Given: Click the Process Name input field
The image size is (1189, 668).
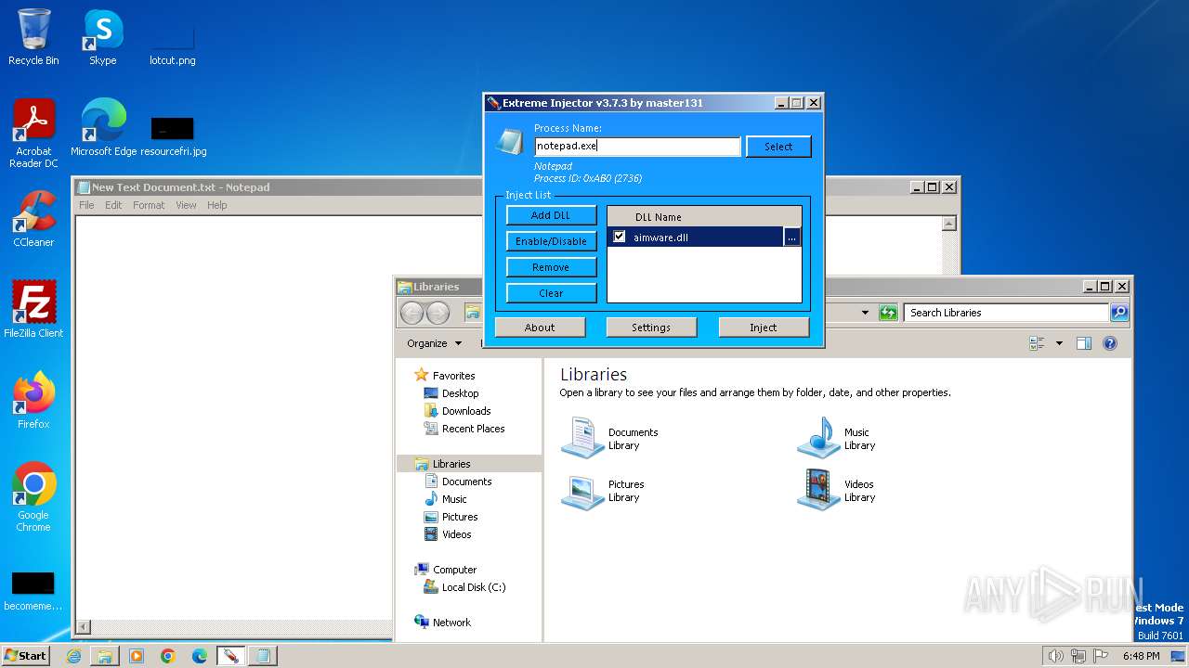Looking at the screenshot, I should (x=637, y=147).
